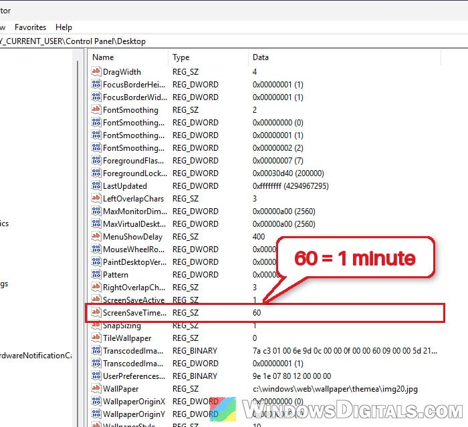The height and width of the screenshot is (427, 468).
Task: Click the FontSmoothing REG_SZ type cell
Action: pos(185,110)
